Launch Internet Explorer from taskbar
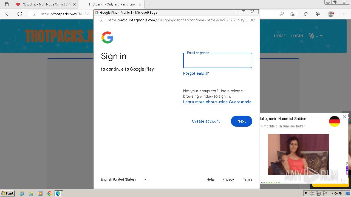 point(22,193)
